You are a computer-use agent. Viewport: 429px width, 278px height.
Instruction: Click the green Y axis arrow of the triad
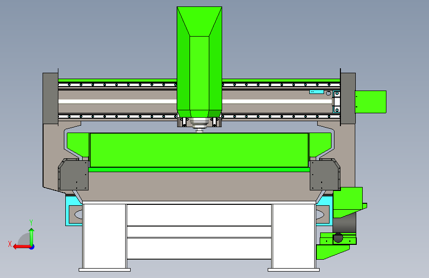[x=32, y=236]
